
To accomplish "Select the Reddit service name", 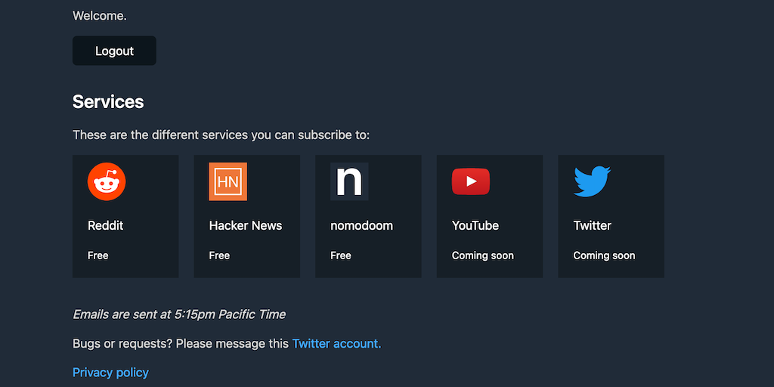I will pyautogui.click(x=105, y=225).
